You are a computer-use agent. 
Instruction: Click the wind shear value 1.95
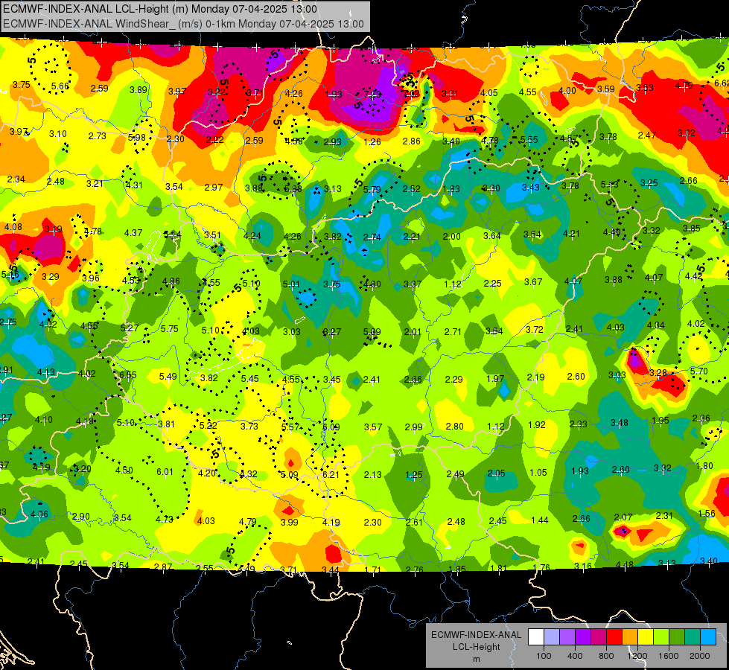click(x=660, y=421)
